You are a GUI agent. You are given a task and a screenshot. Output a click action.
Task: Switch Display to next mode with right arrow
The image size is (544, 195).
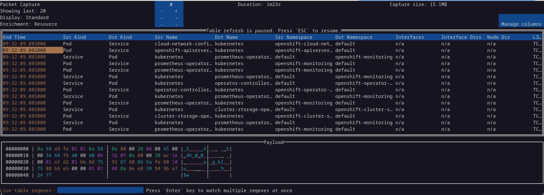(x=176, y=18)
